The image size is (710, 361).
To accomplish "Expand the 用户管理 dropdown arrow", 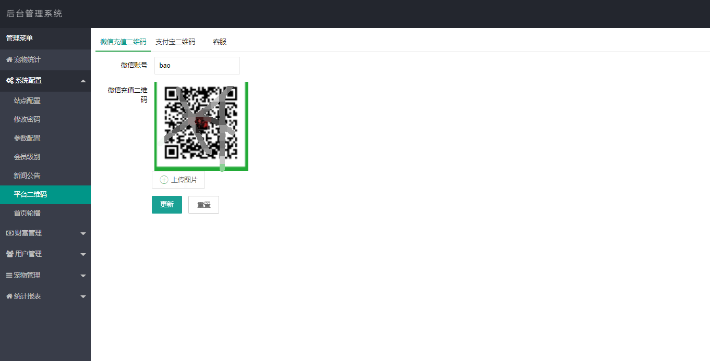I will (x=83, y=255).
